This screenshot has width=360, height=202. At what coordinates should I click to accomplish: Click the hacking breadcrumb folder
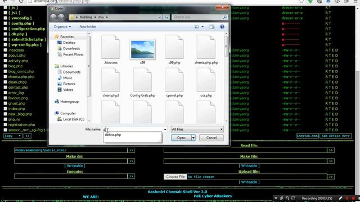tap(86, 17)
